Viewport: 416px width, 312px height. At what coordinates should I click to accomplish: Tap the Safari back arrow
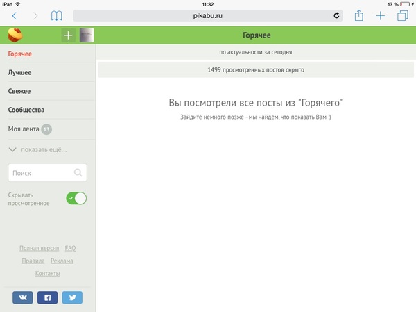point(15,15)
